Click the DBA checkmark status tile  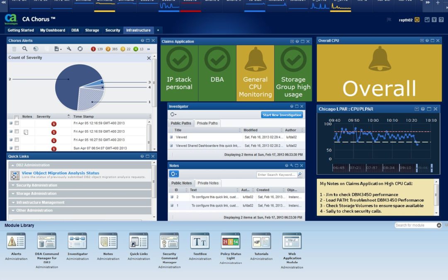coord(217,73)
